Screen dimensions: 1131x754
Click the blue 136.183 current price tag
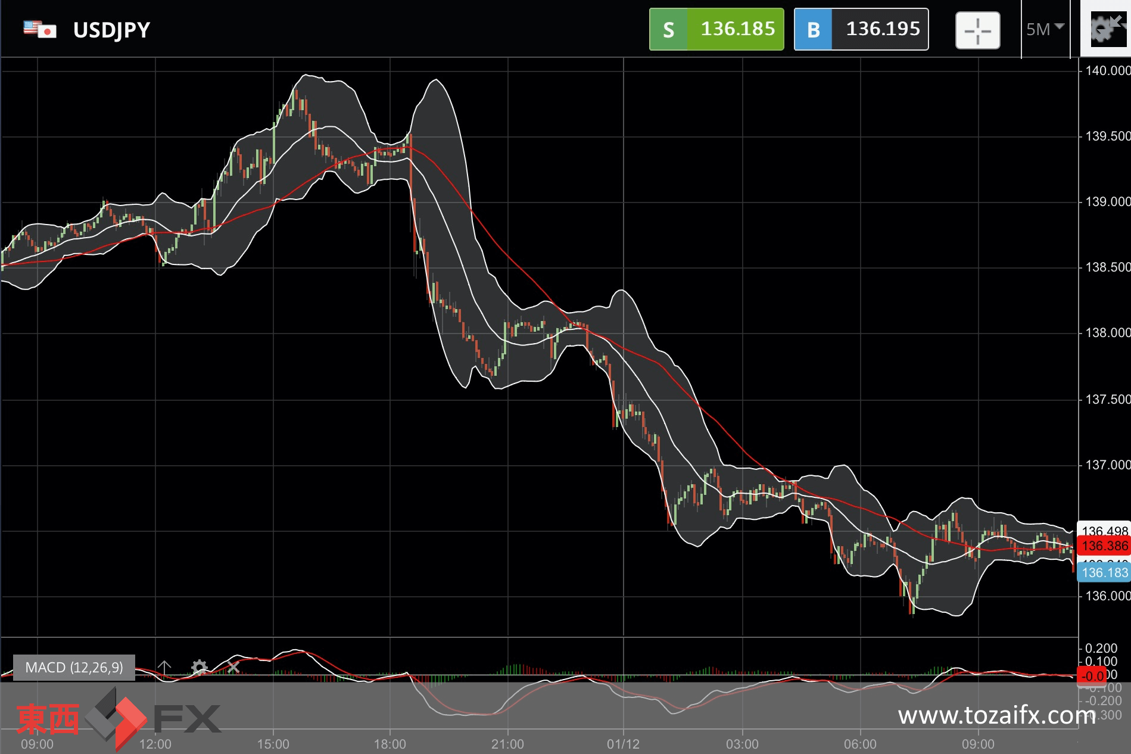(x=1104, y=572)
